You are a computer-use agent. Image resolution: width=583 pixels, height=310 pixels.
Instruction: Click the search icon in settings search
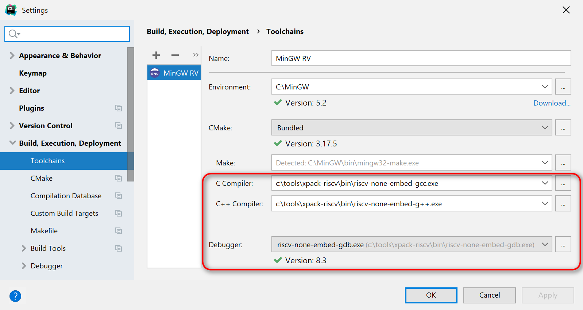coord(13,34)
